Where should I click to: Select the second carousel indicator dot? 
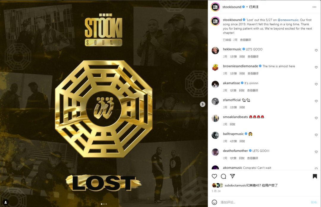(x=104, y=204)
